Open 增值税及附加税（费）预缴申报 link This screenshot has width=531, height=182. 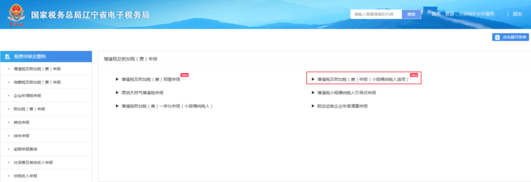(x=151, y=79)
